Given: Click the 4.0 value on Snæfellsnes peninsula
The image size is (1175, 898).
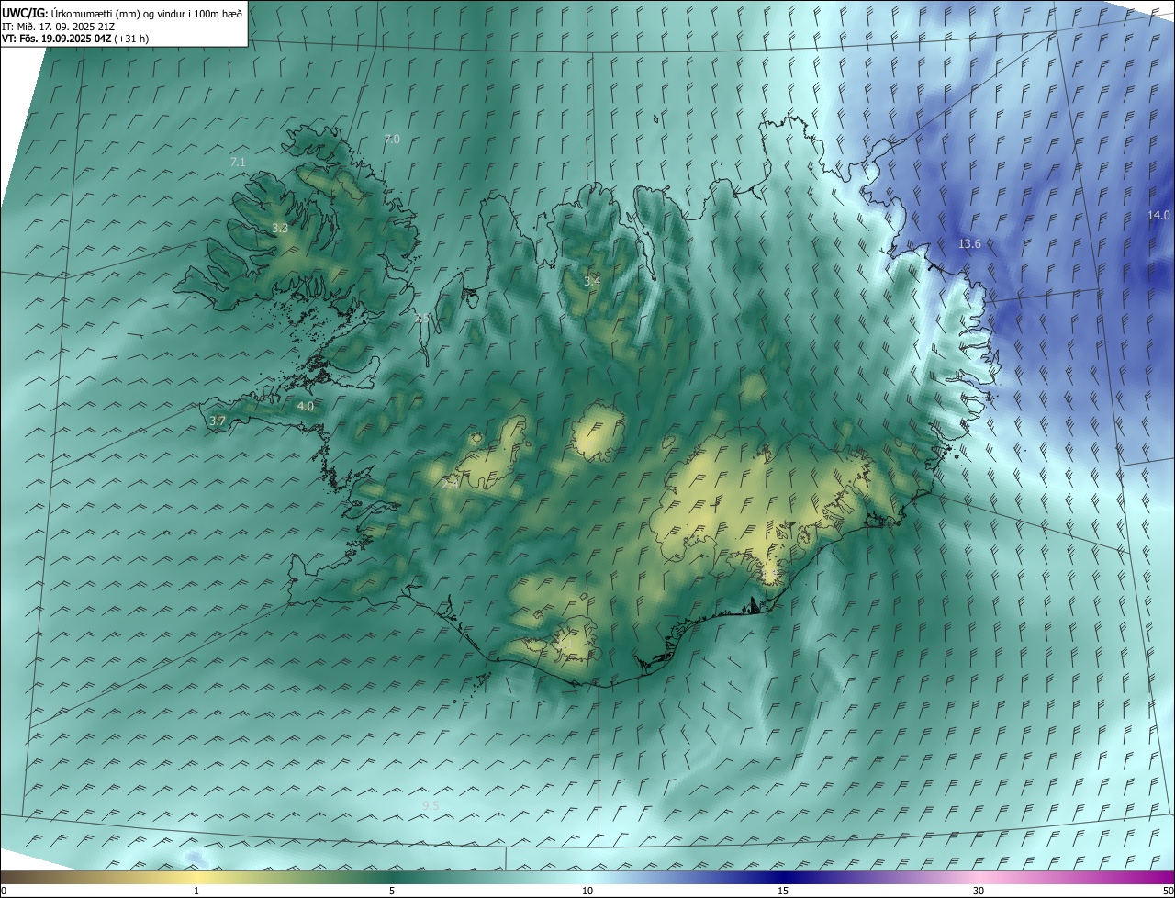Looking at the screenshot, I should tap(306, 406).
